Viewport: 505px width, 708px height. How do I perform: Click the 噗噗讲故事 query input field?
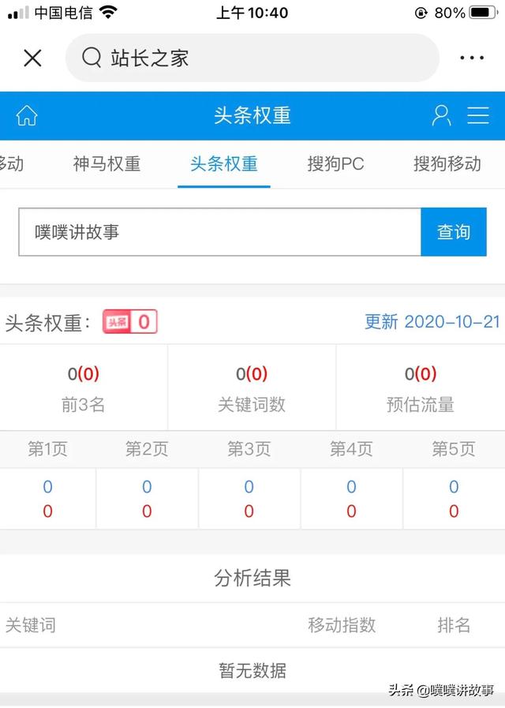(219, 232)
